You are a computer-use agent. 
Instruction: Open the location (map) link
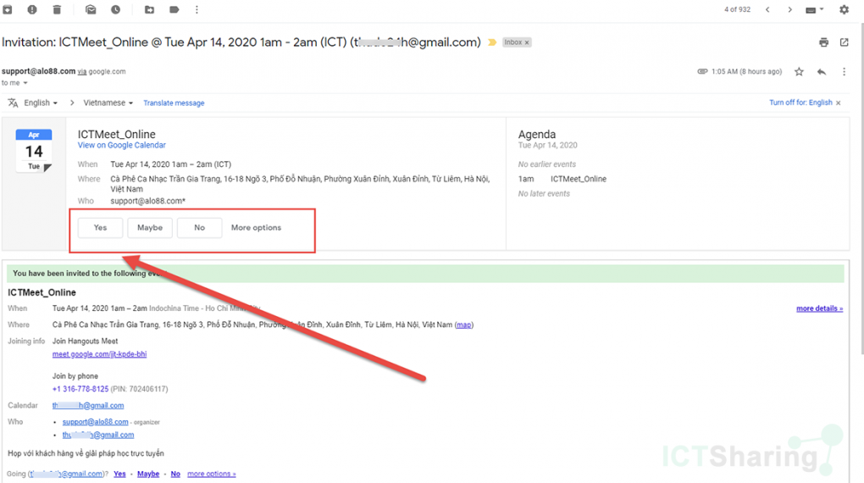click(x=464, y=325)
